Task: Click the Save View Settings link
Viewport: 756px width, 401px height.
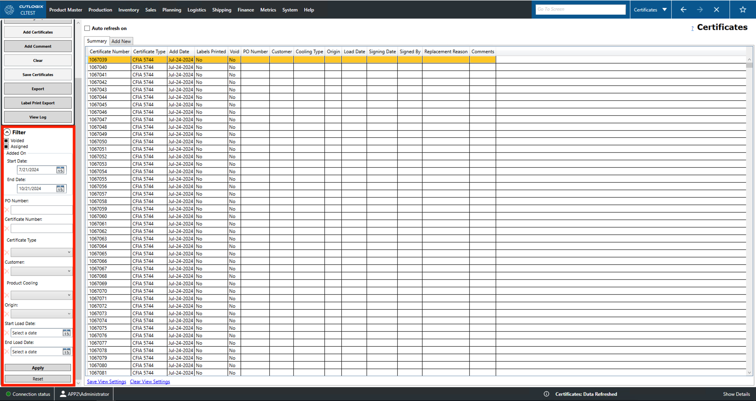Action: [106, 381]
